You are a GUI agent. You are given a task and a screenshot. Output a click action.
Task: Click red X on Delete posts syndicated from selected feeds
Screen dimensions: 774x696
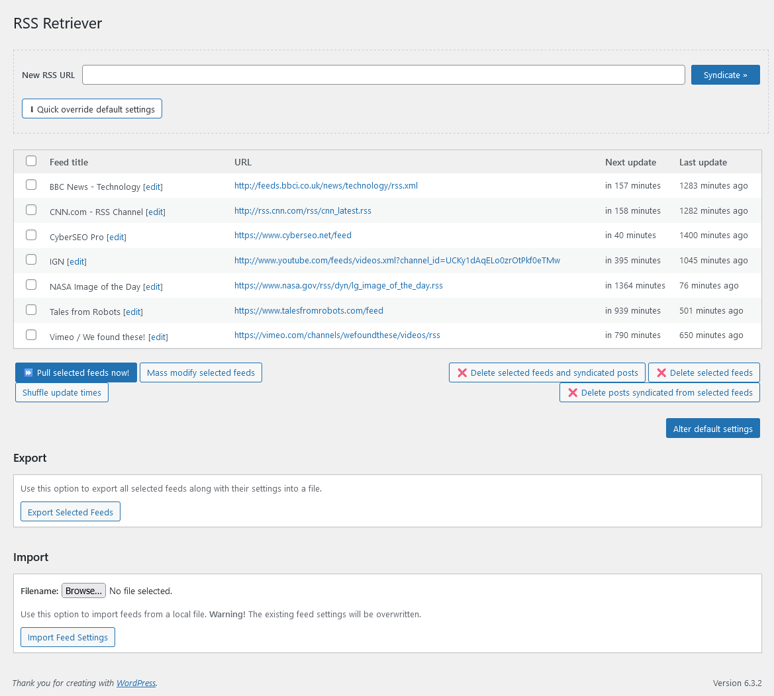[x=573, y=392]
